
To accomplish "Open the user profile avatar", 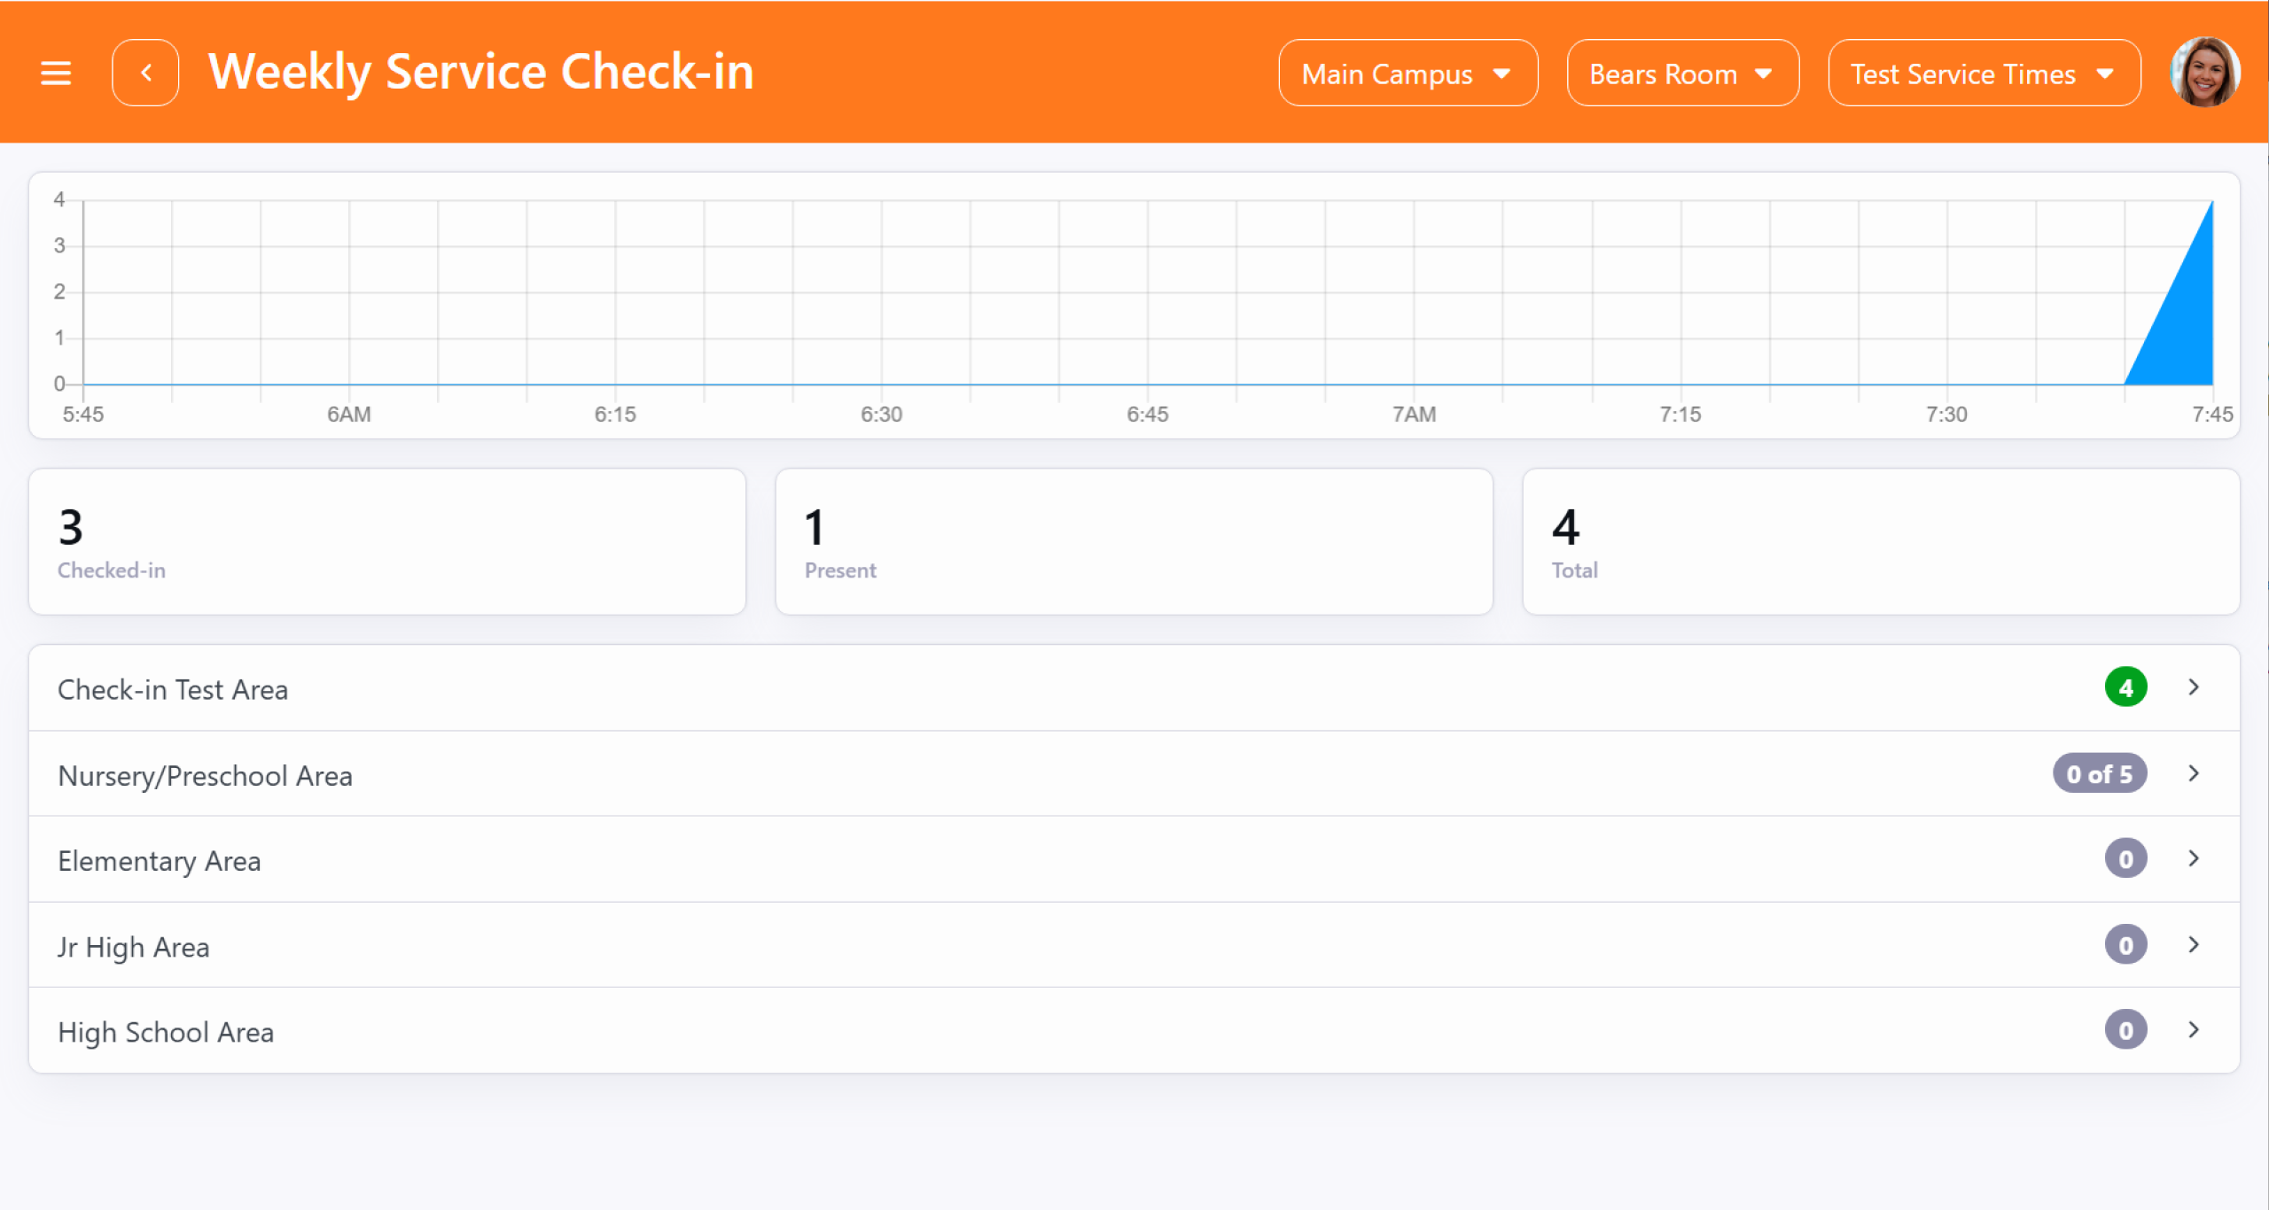I will click(2204, 73).
